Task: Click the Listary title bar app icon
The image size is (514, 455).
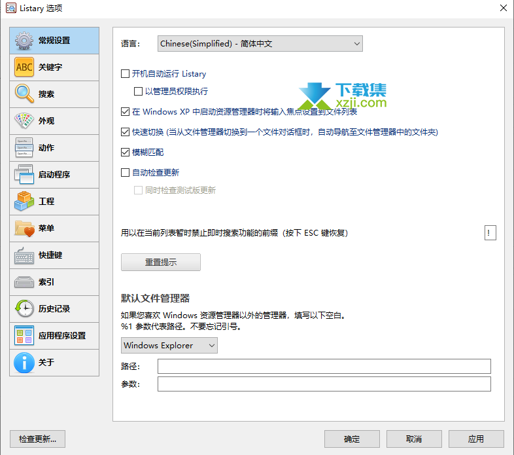Action: [11, 8]
